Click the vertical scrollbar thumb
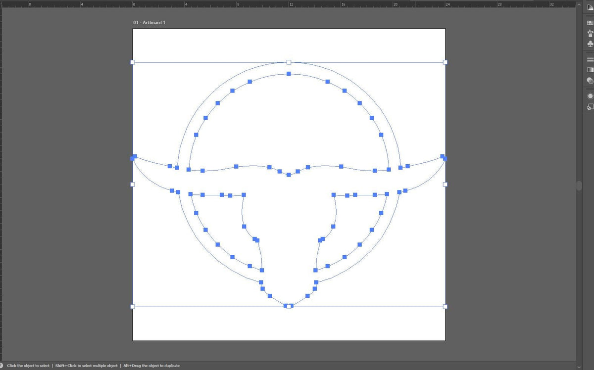 (580, 185)
